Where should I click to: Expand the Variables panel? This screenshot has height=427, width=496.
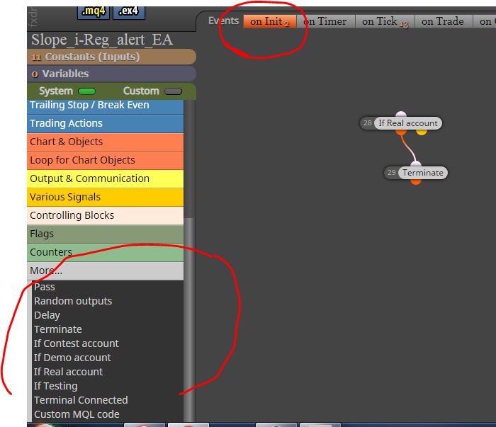click(111, 74)
